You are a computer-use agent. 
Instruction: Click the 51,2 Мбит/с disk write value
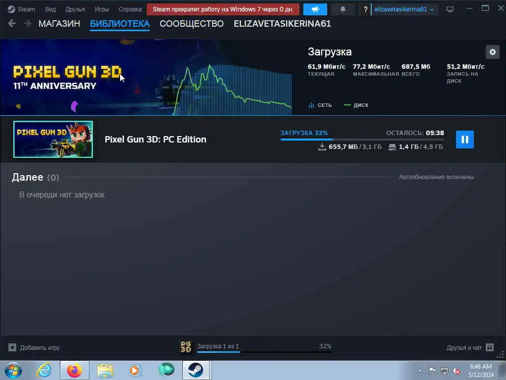pyautogui.click(x=465, y=67)
